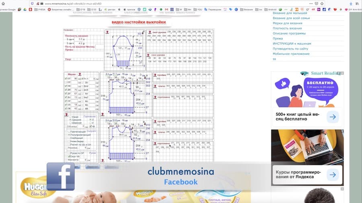362x203 pixels.
Task: Click help icon for the lower горловина row
Action: 155,143
